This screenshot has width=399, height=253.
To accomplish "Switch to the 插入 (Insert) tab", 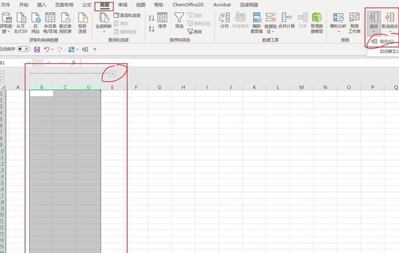I will tap(42, 5).
